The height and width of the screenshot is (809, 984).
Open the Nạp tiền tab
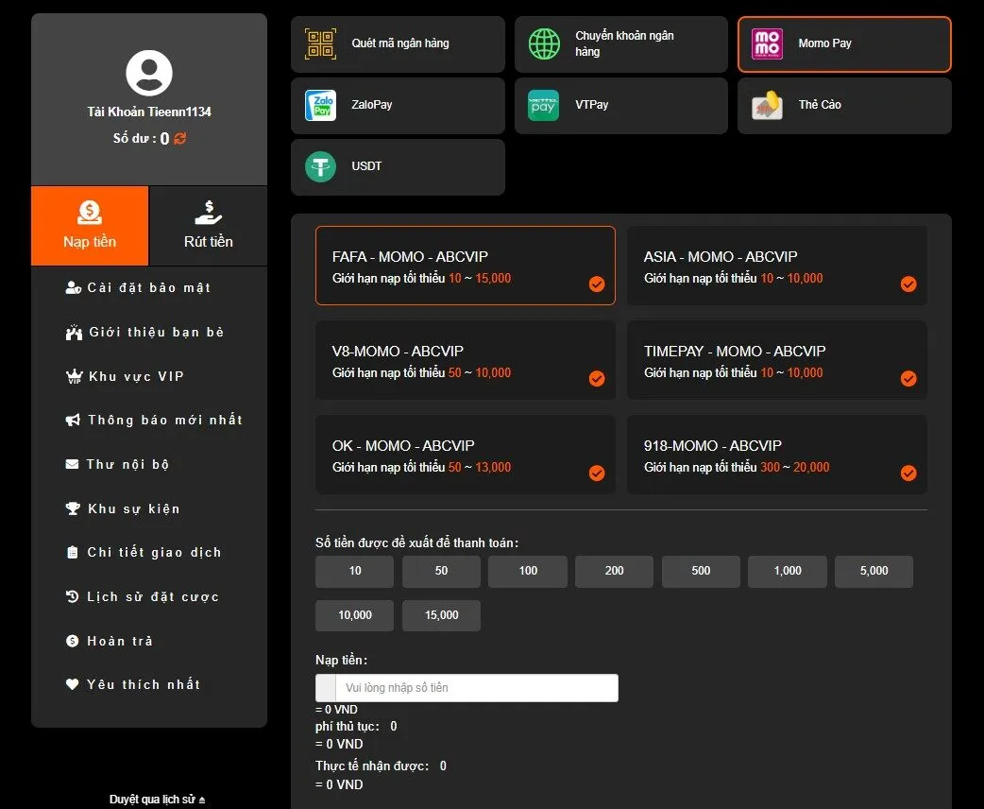[90, 226]
